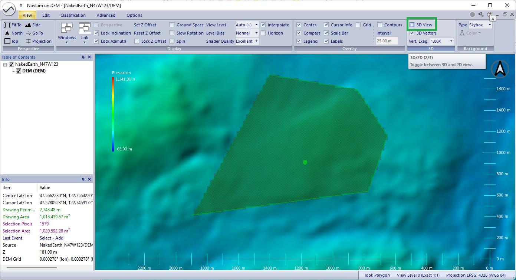Open the Advanced ribbon tab
516x280 pixels.
tap(106, 15)
